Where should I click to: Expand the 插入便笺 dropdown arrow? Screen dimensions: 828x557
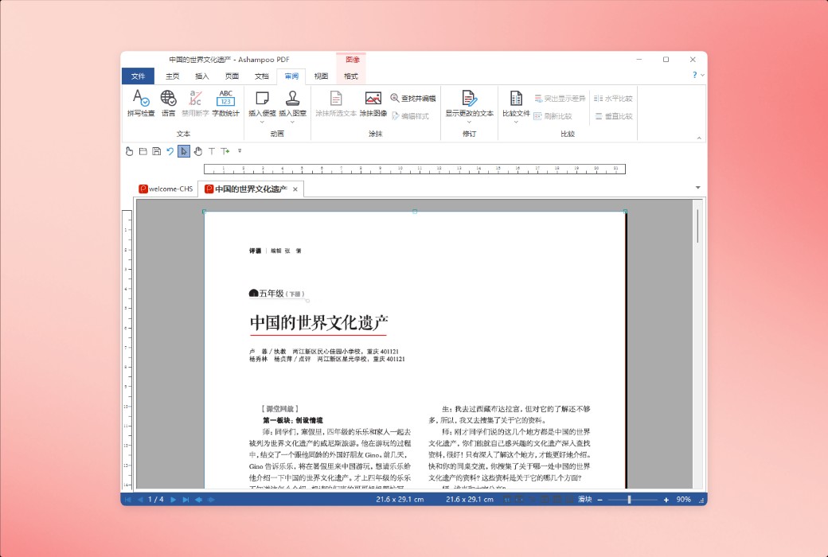(261, 122)
